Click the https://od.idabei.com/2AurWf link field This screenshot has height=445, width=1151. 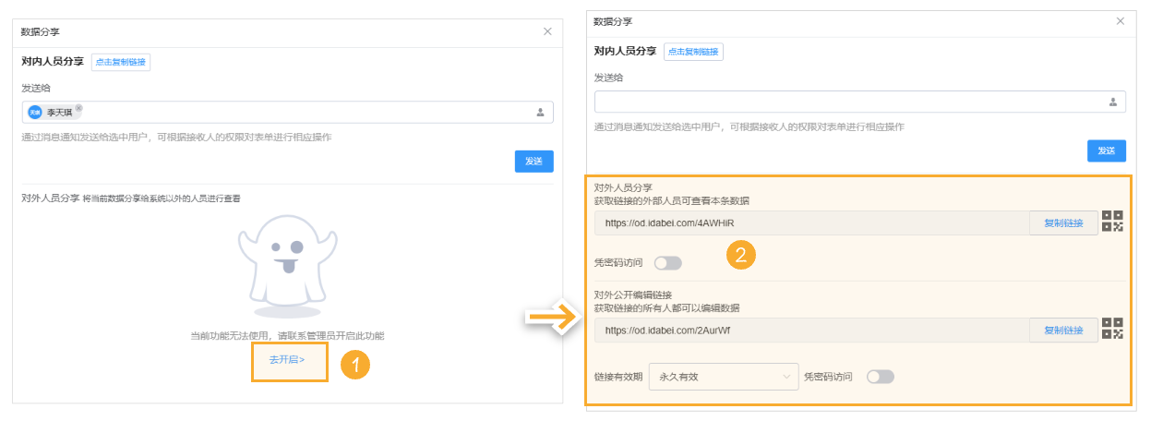[x=812, y=330]
